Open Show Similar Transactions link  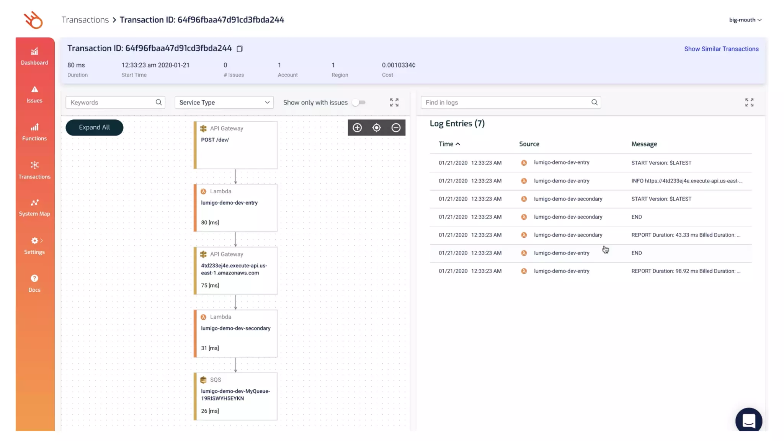click(721, 49)
